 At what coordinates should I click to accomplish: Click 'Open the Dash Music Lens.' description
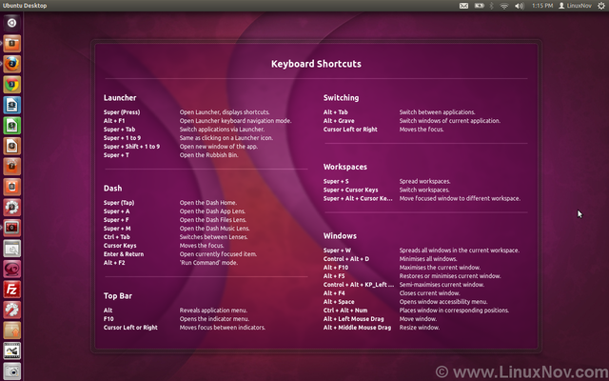click(214, 229)
